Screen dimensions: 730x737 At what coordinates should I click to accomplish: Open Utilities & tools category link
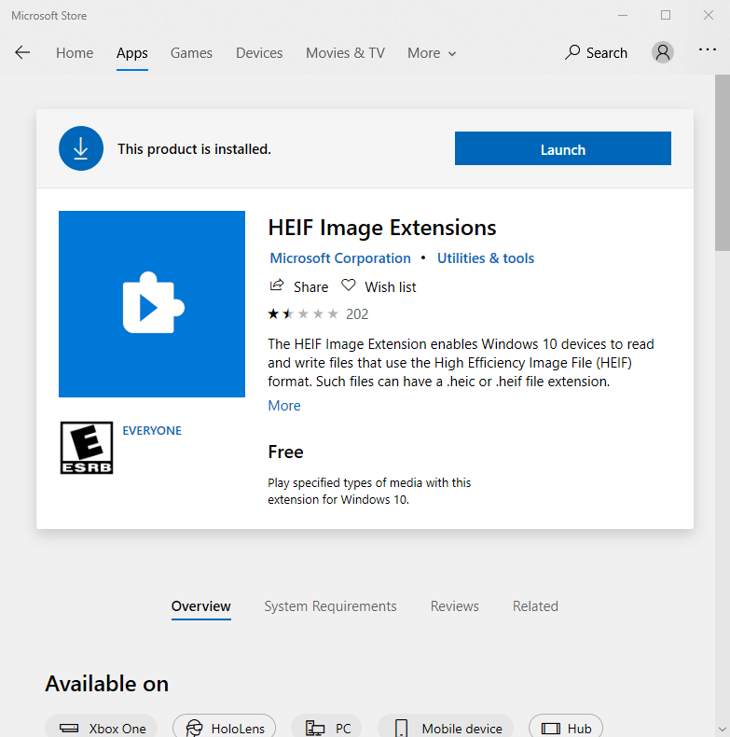point(485,258)
